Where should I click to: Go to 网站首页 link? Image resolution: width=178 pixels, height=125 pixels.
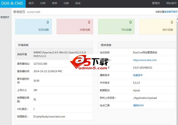click(x=171, y=3)
